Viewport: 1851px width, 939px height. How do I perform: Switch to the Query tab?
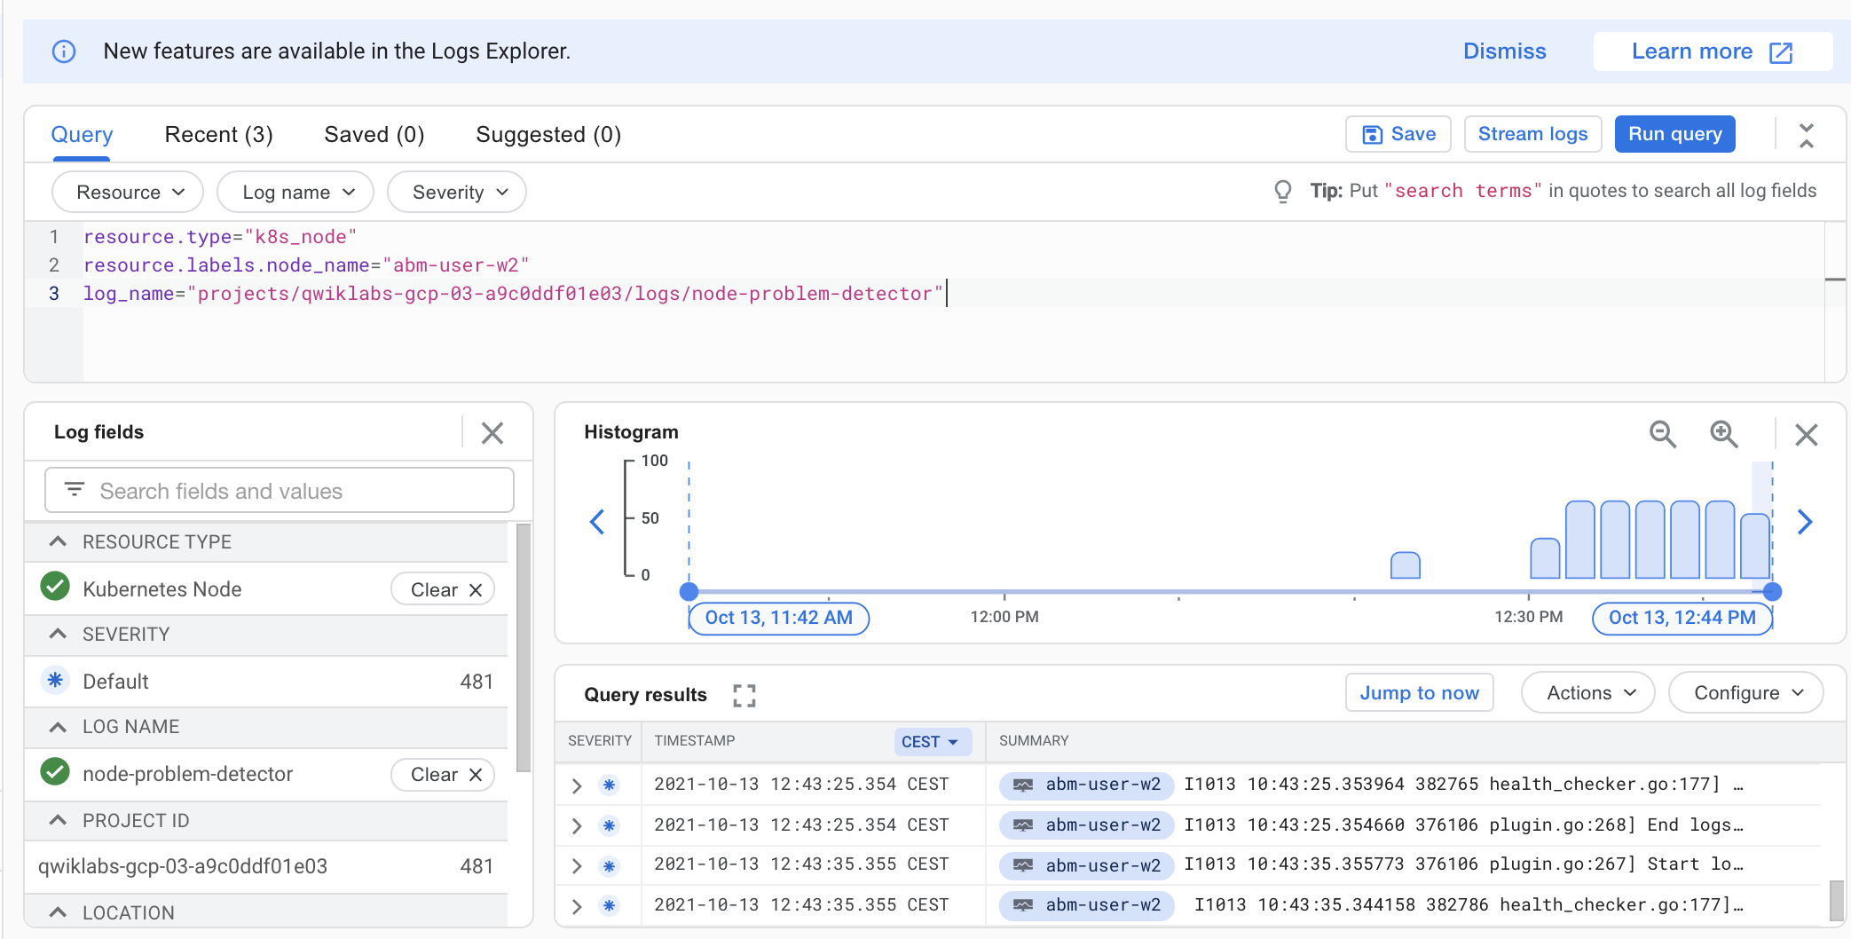pos(82,135)
